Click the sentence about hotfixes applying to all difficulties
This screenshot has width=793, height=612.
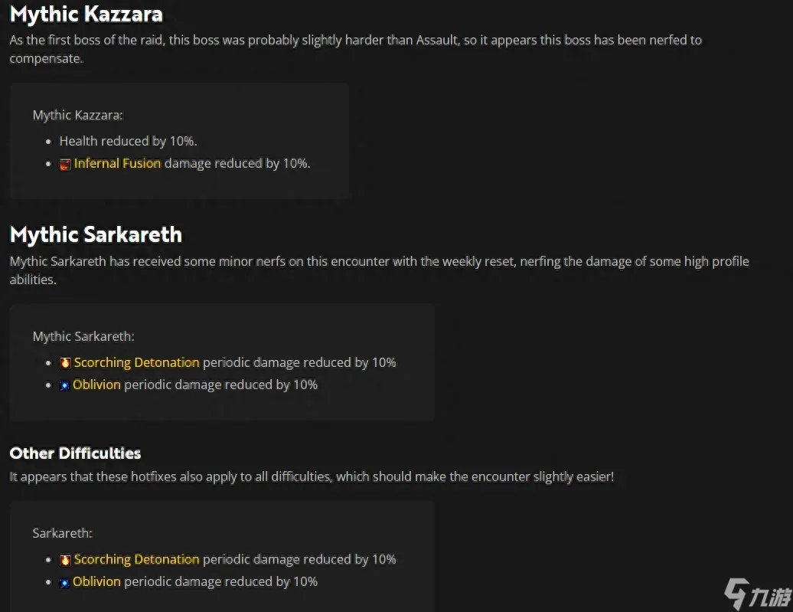click(x=312, y=477)
